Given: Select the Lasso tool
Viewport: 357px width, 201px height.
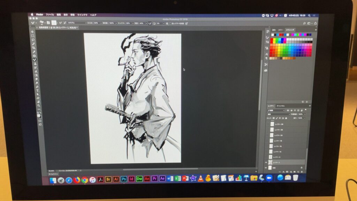Looking at the screenshot, I should [33, 40].
